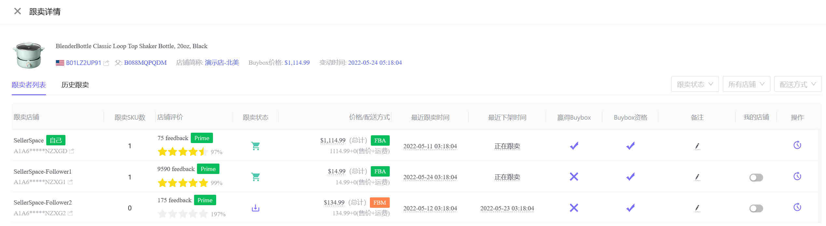Click the 赢得Buybox column header
This screenshot has height=226, width=826.
pyautogui.click(x=574, y=117)
